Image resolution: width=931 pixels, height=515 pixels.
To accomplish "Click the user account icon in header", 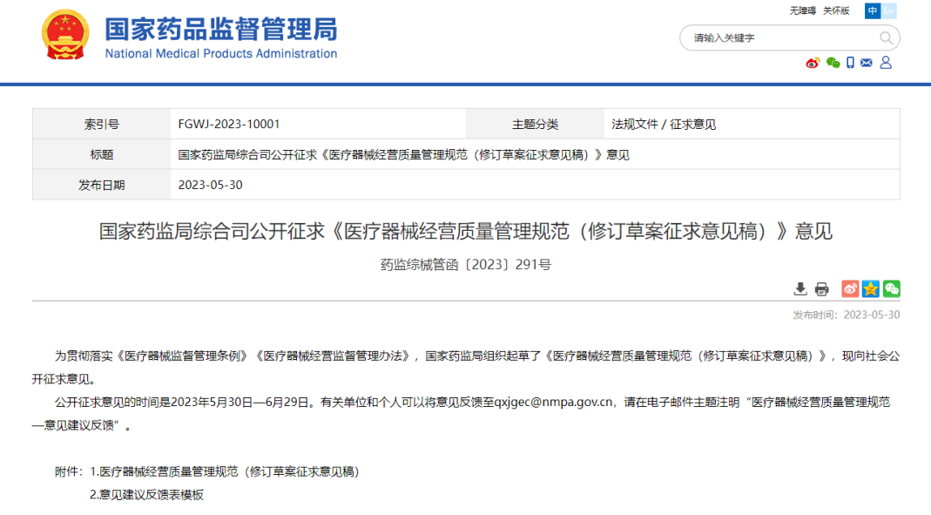I will point(886,63).
